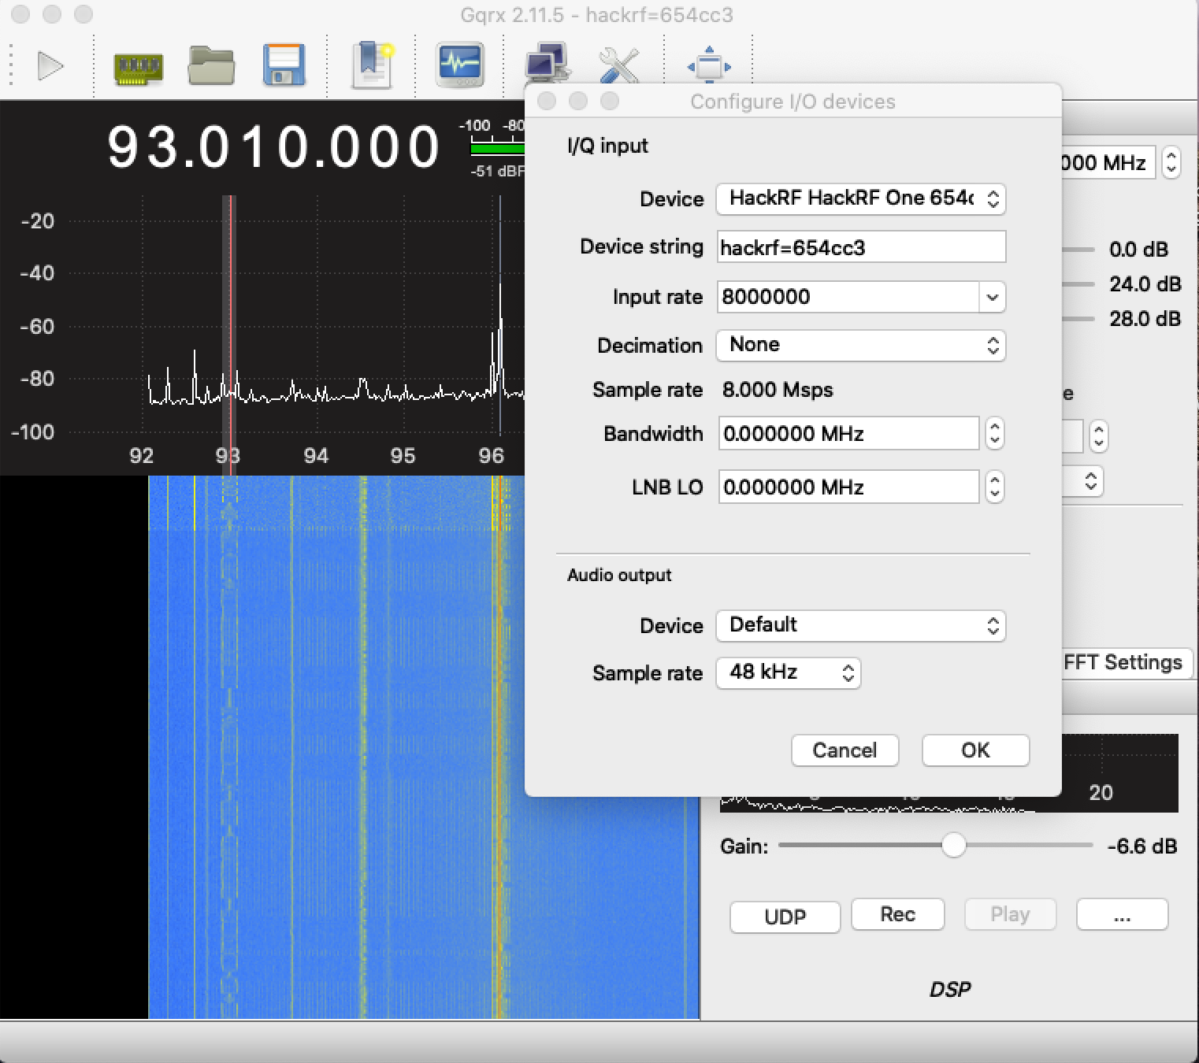Click the 24.0 dB gain readout
The width and height of the screenshot is (1199, 1063).
click(x=1145, y=283)
